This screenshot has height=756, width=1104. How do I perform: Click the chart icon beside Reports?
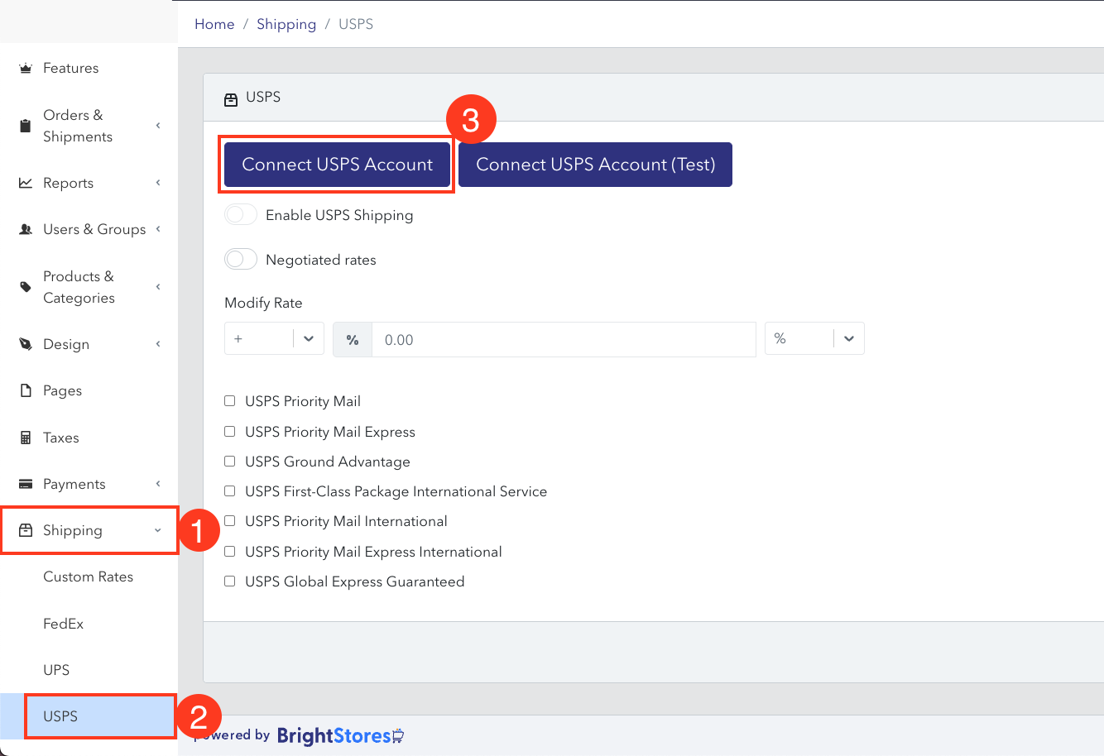26,183
